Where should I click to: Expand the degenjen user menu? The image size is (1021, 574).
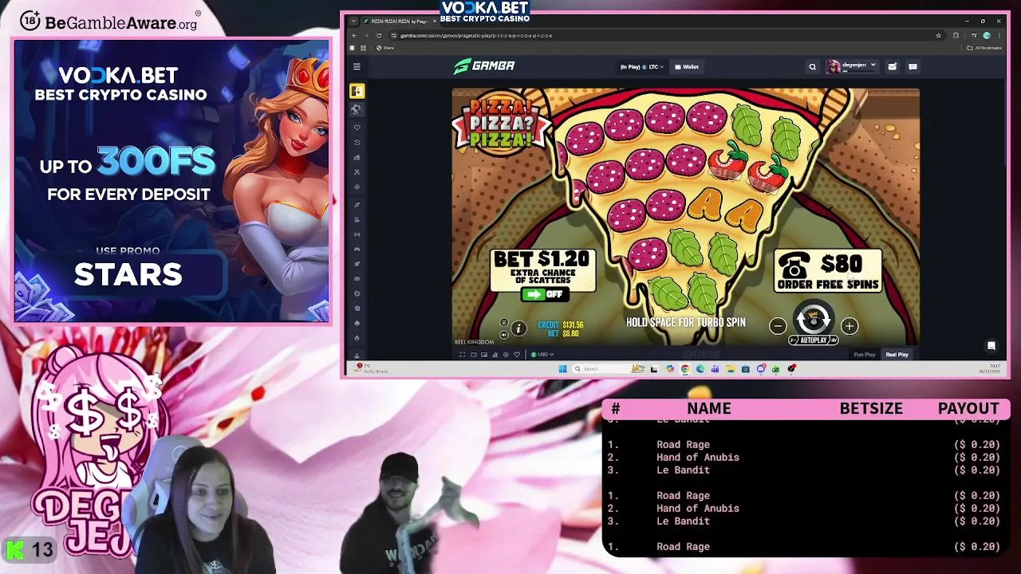[852, 66]
